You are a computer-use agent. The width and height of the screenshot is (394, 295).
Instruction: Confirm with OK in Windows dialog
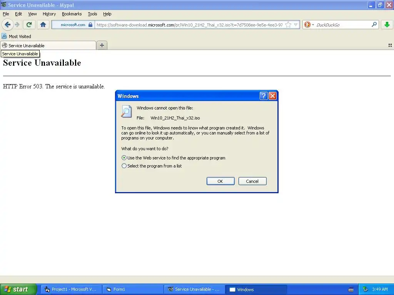(220, 181)
